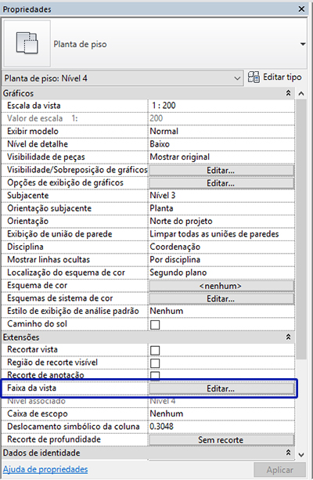Click Editar for Faixa da vista

(x=221, y=388)
